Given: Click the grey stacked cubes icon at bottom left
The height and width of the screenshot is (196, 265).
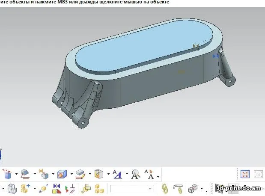Looking at the screenshot, I should pos(12,188).
